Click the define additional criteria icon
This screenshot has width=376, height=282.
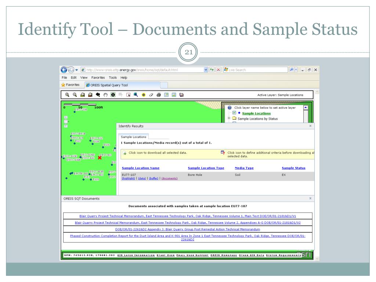point(223,152)
